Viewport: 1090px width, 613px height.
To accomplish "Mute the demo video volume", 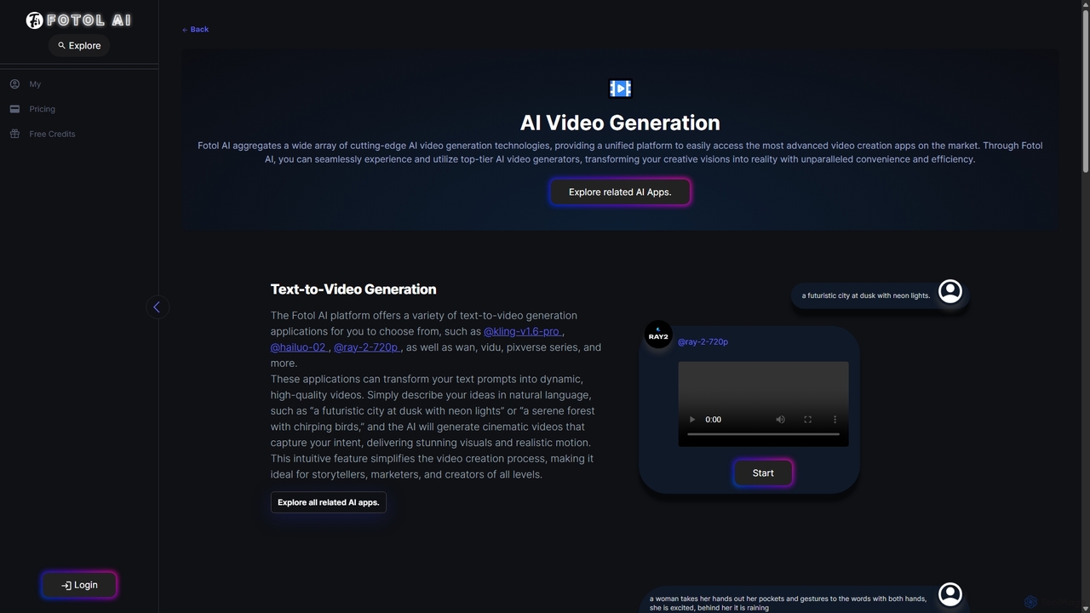I will [781, 420].
